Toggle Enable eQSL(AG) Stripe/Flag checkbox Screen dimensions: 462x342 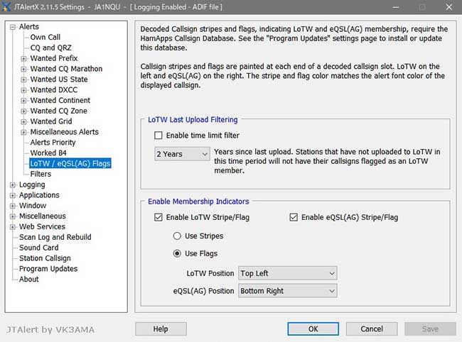294,217
